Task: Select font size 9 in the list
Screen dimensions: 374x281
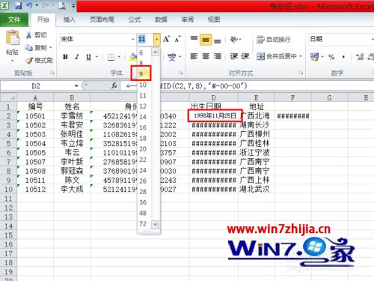Action: tap(144, 74)
